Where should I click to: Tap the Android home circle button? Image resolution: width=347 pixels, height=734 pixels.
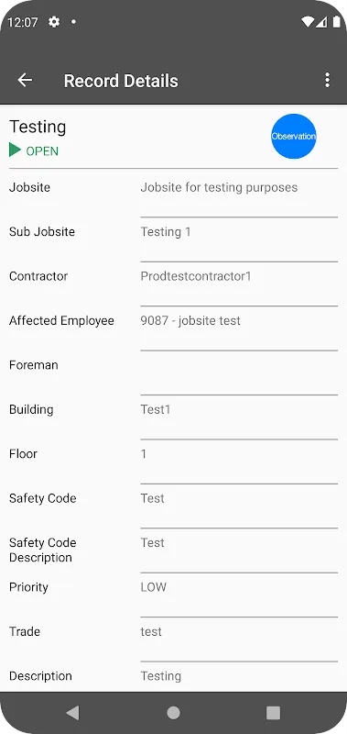tap(173, 713)
